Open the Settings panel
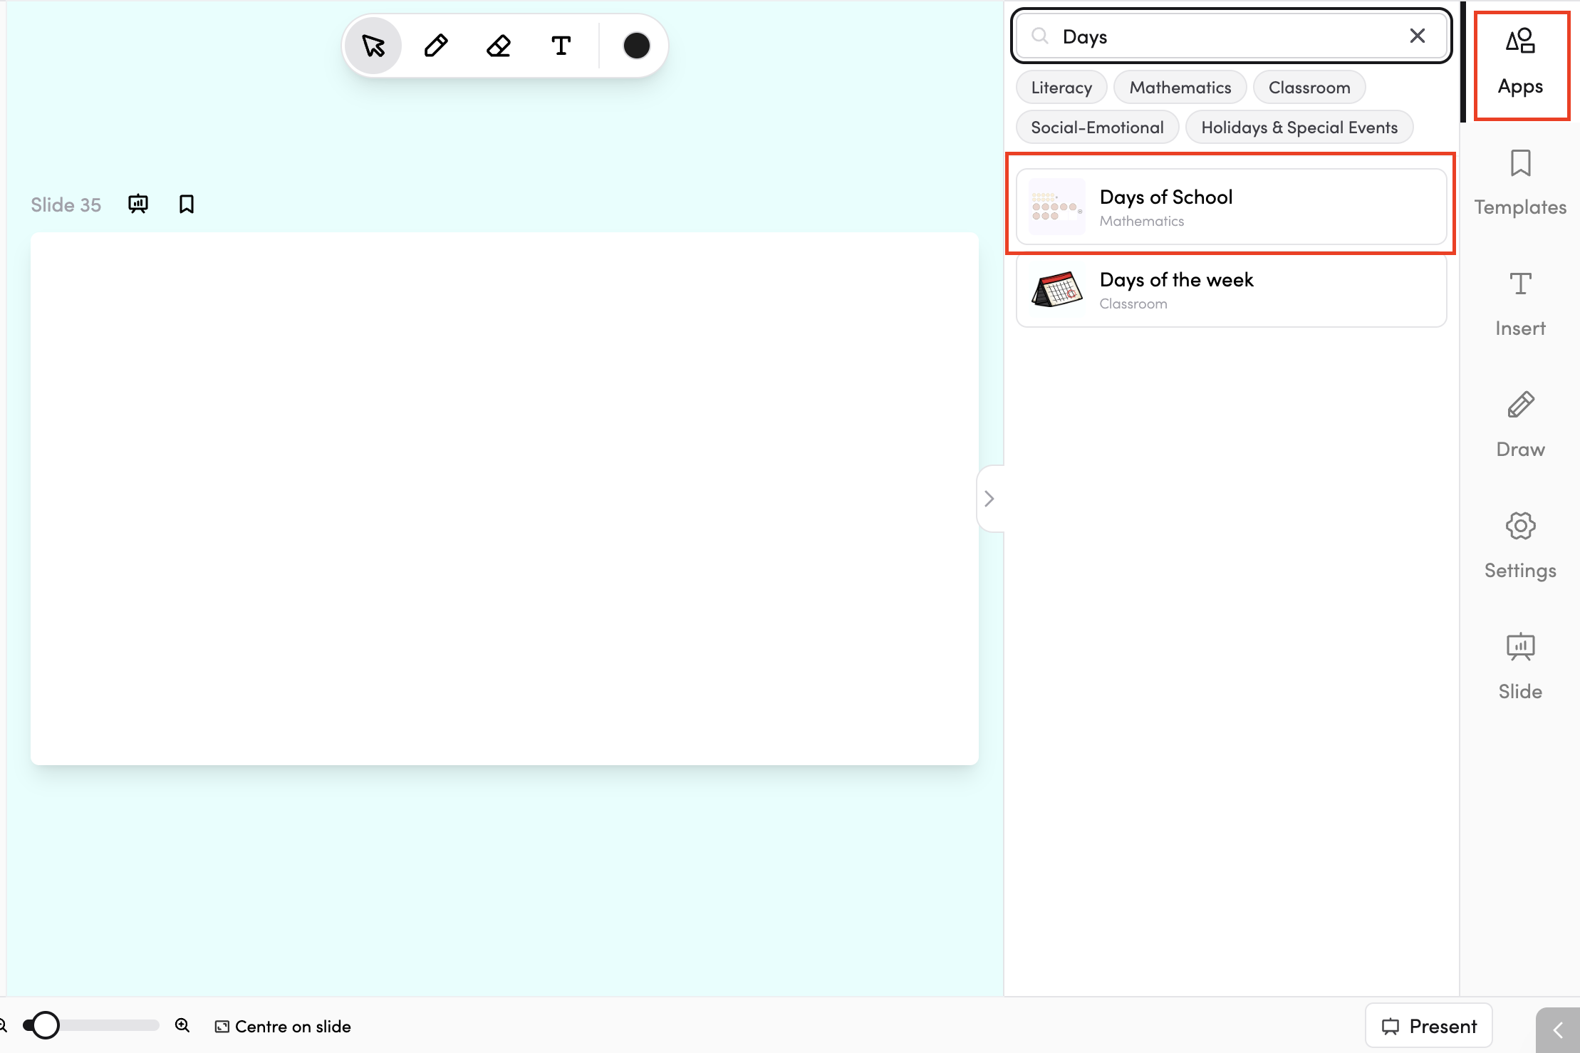This screenshot has height=1053, width=1580. tap(1520, 546)
